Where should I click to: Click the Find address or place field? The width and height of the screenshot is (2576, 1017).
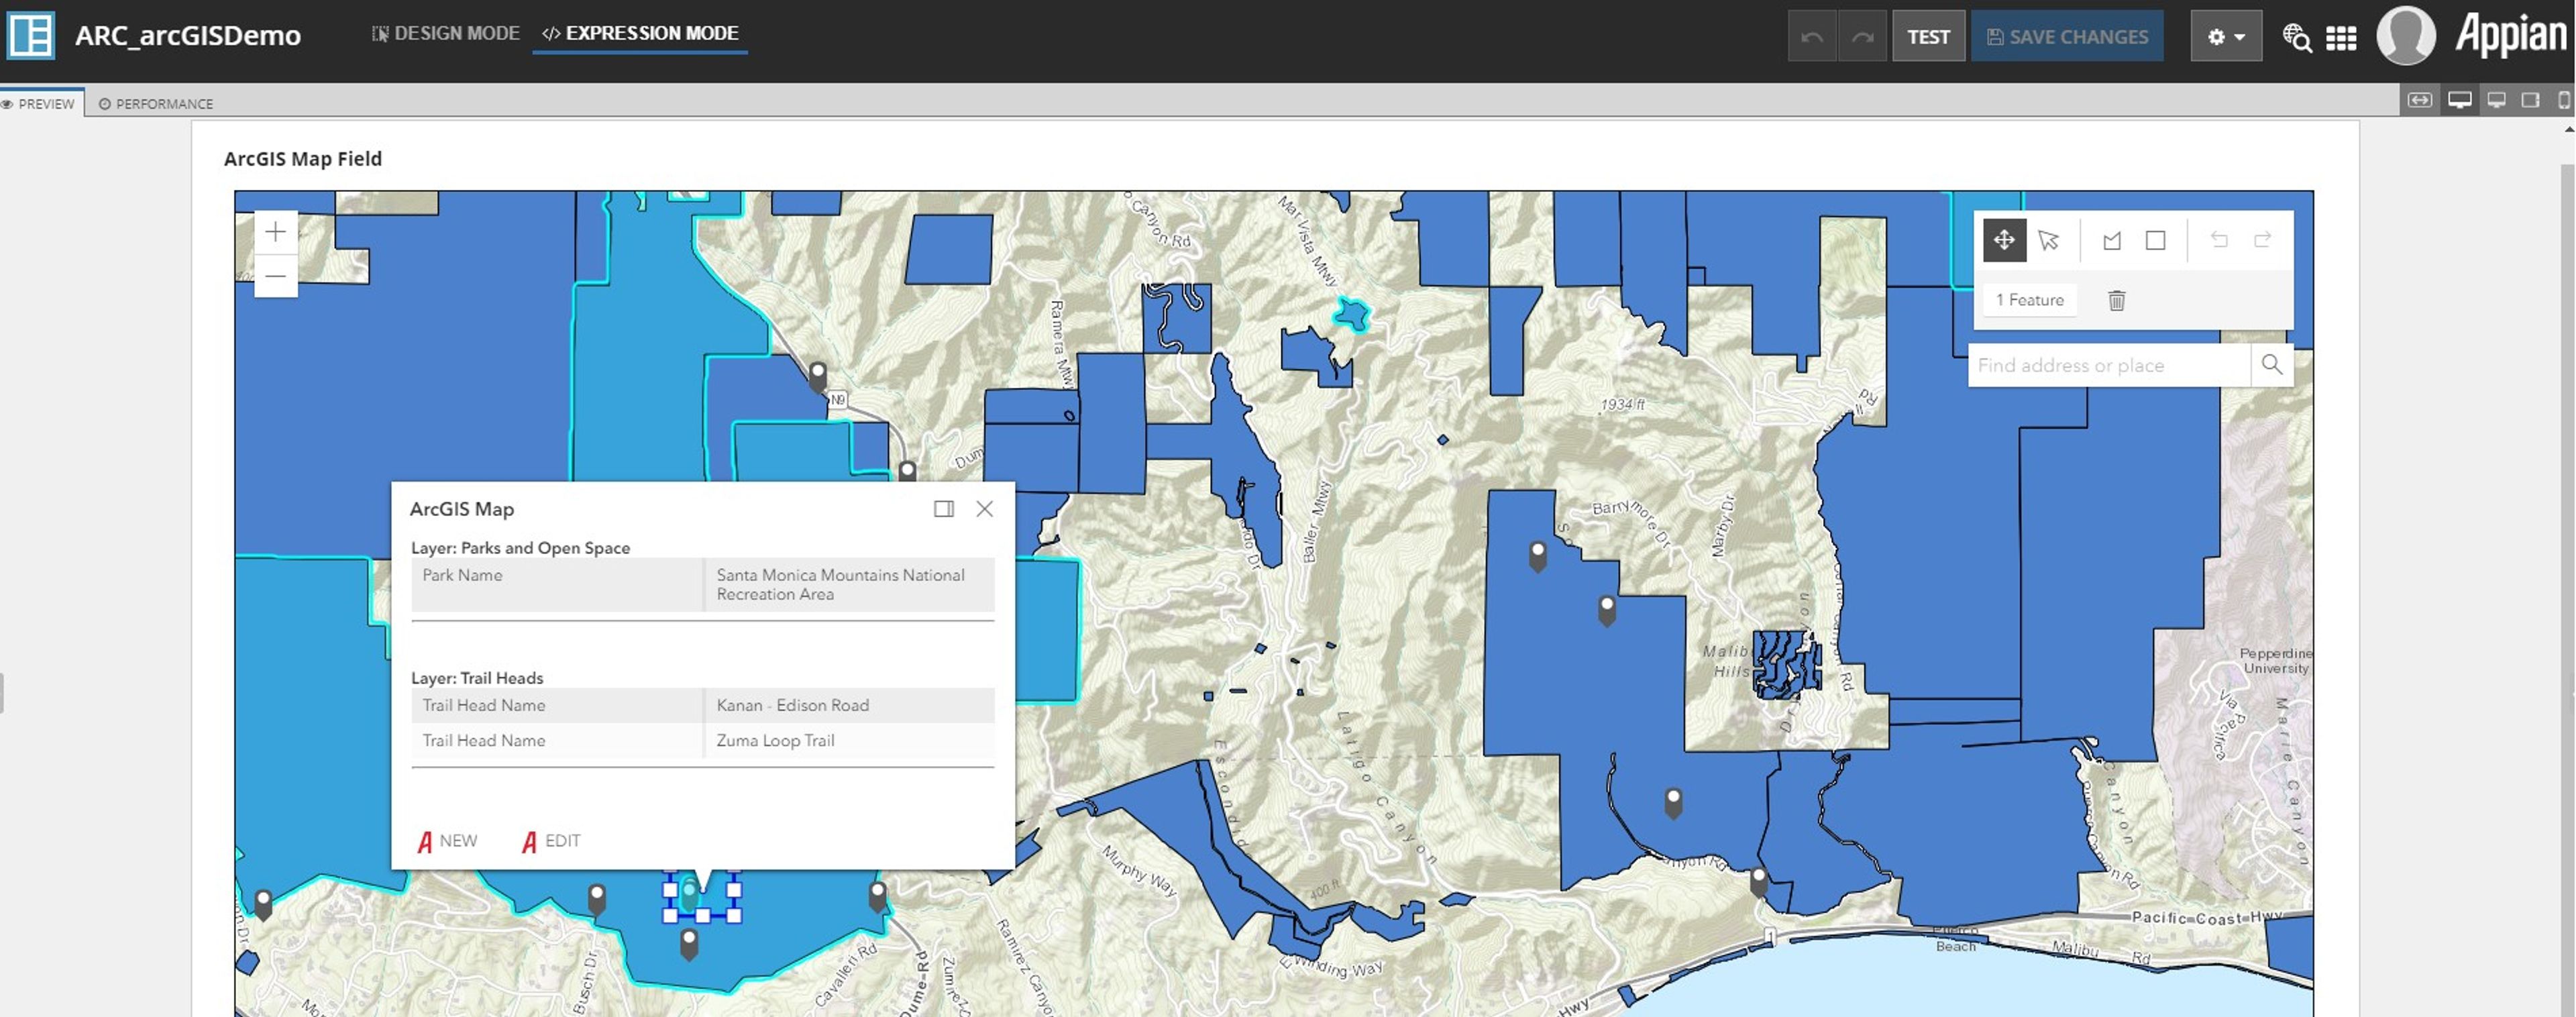click(x=2109, y=365)
